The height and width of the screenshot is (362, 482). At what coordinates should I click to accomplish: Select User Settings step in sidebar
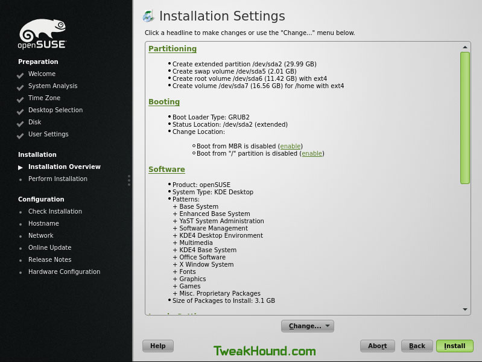49,135
